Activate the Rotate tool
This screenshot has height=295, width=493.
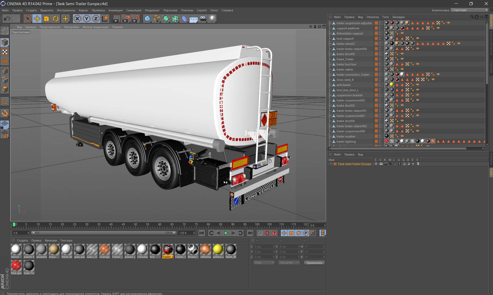(56, 19)
